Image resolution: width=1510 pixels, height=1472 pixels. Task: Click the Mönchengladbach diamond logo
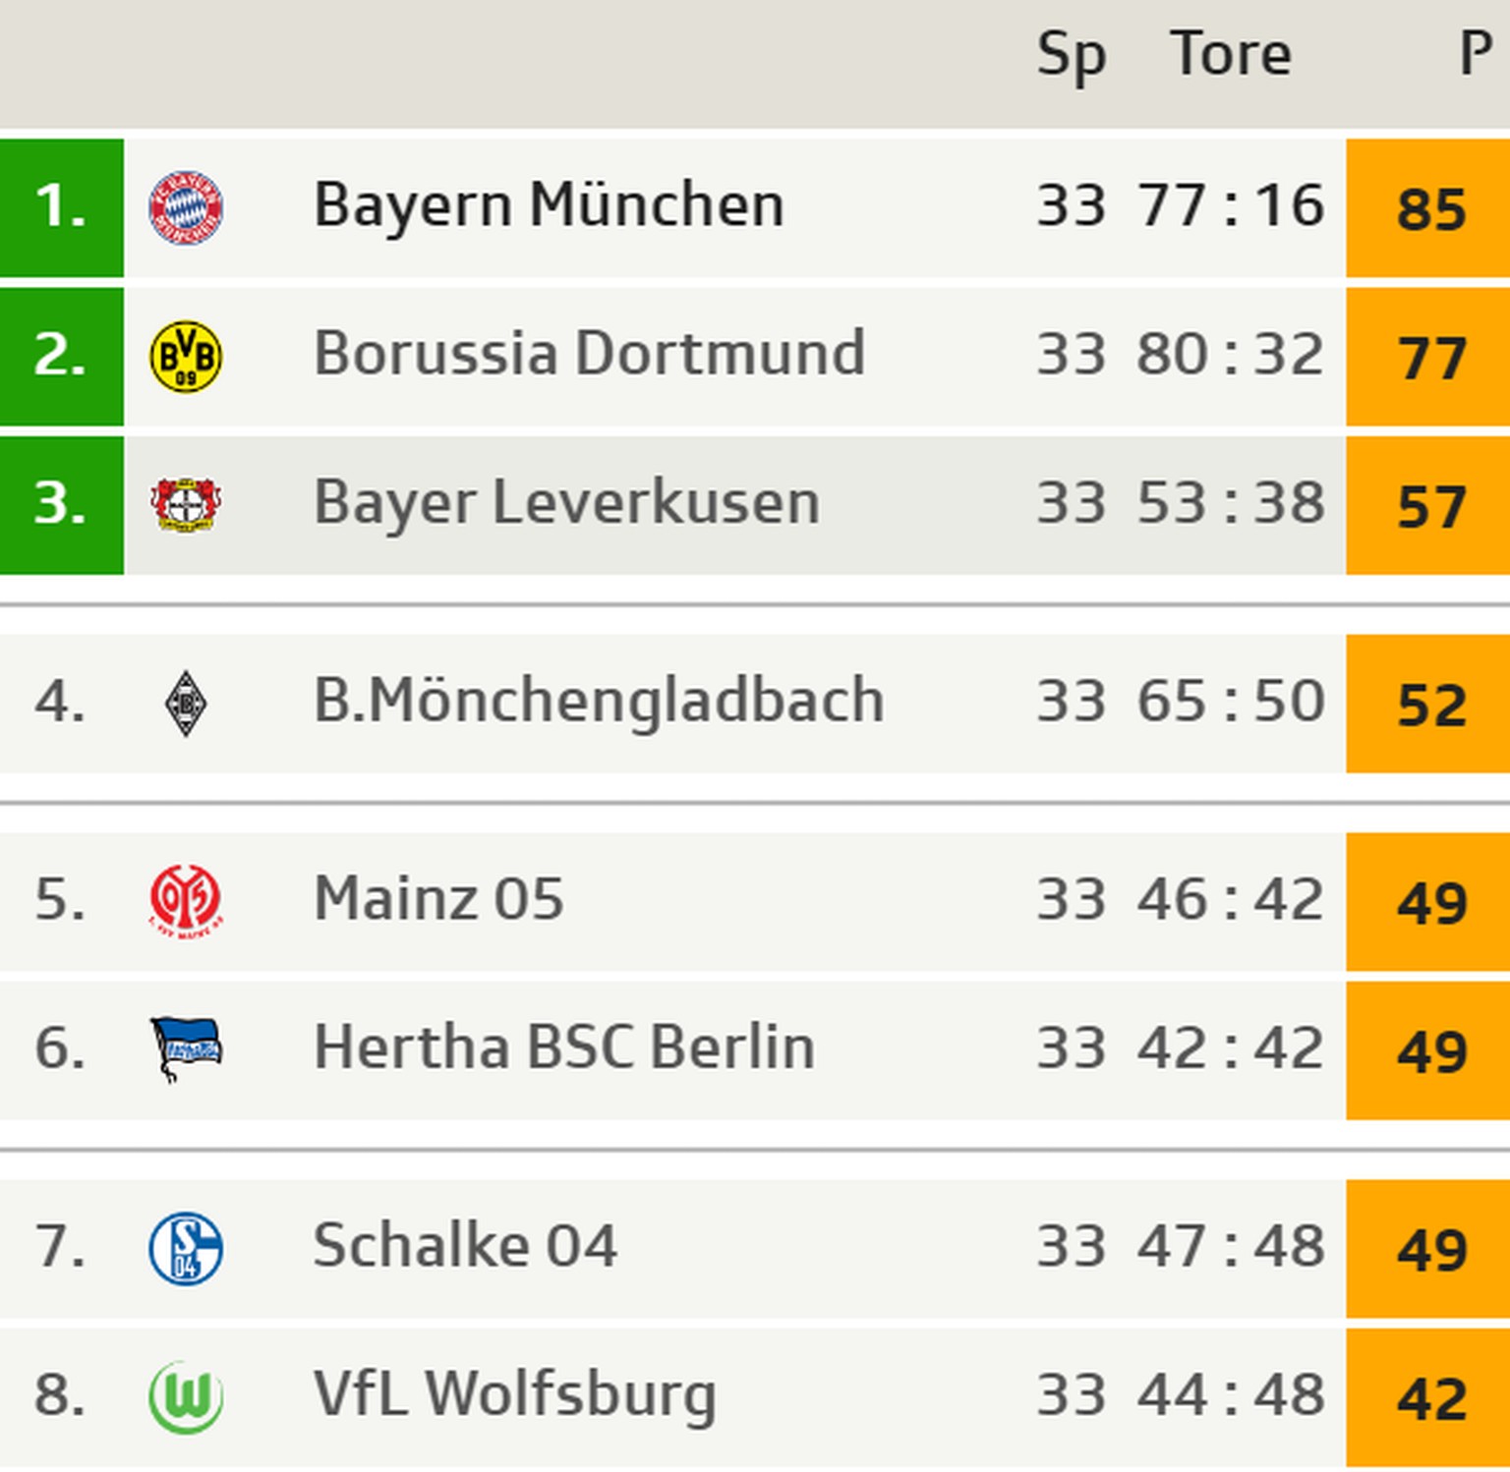pos(186,704)
